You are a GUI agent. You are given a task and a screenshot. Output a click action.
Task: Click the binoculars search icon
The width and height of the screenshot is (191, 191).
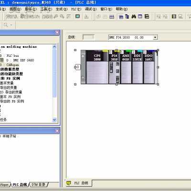coord(134,16)
